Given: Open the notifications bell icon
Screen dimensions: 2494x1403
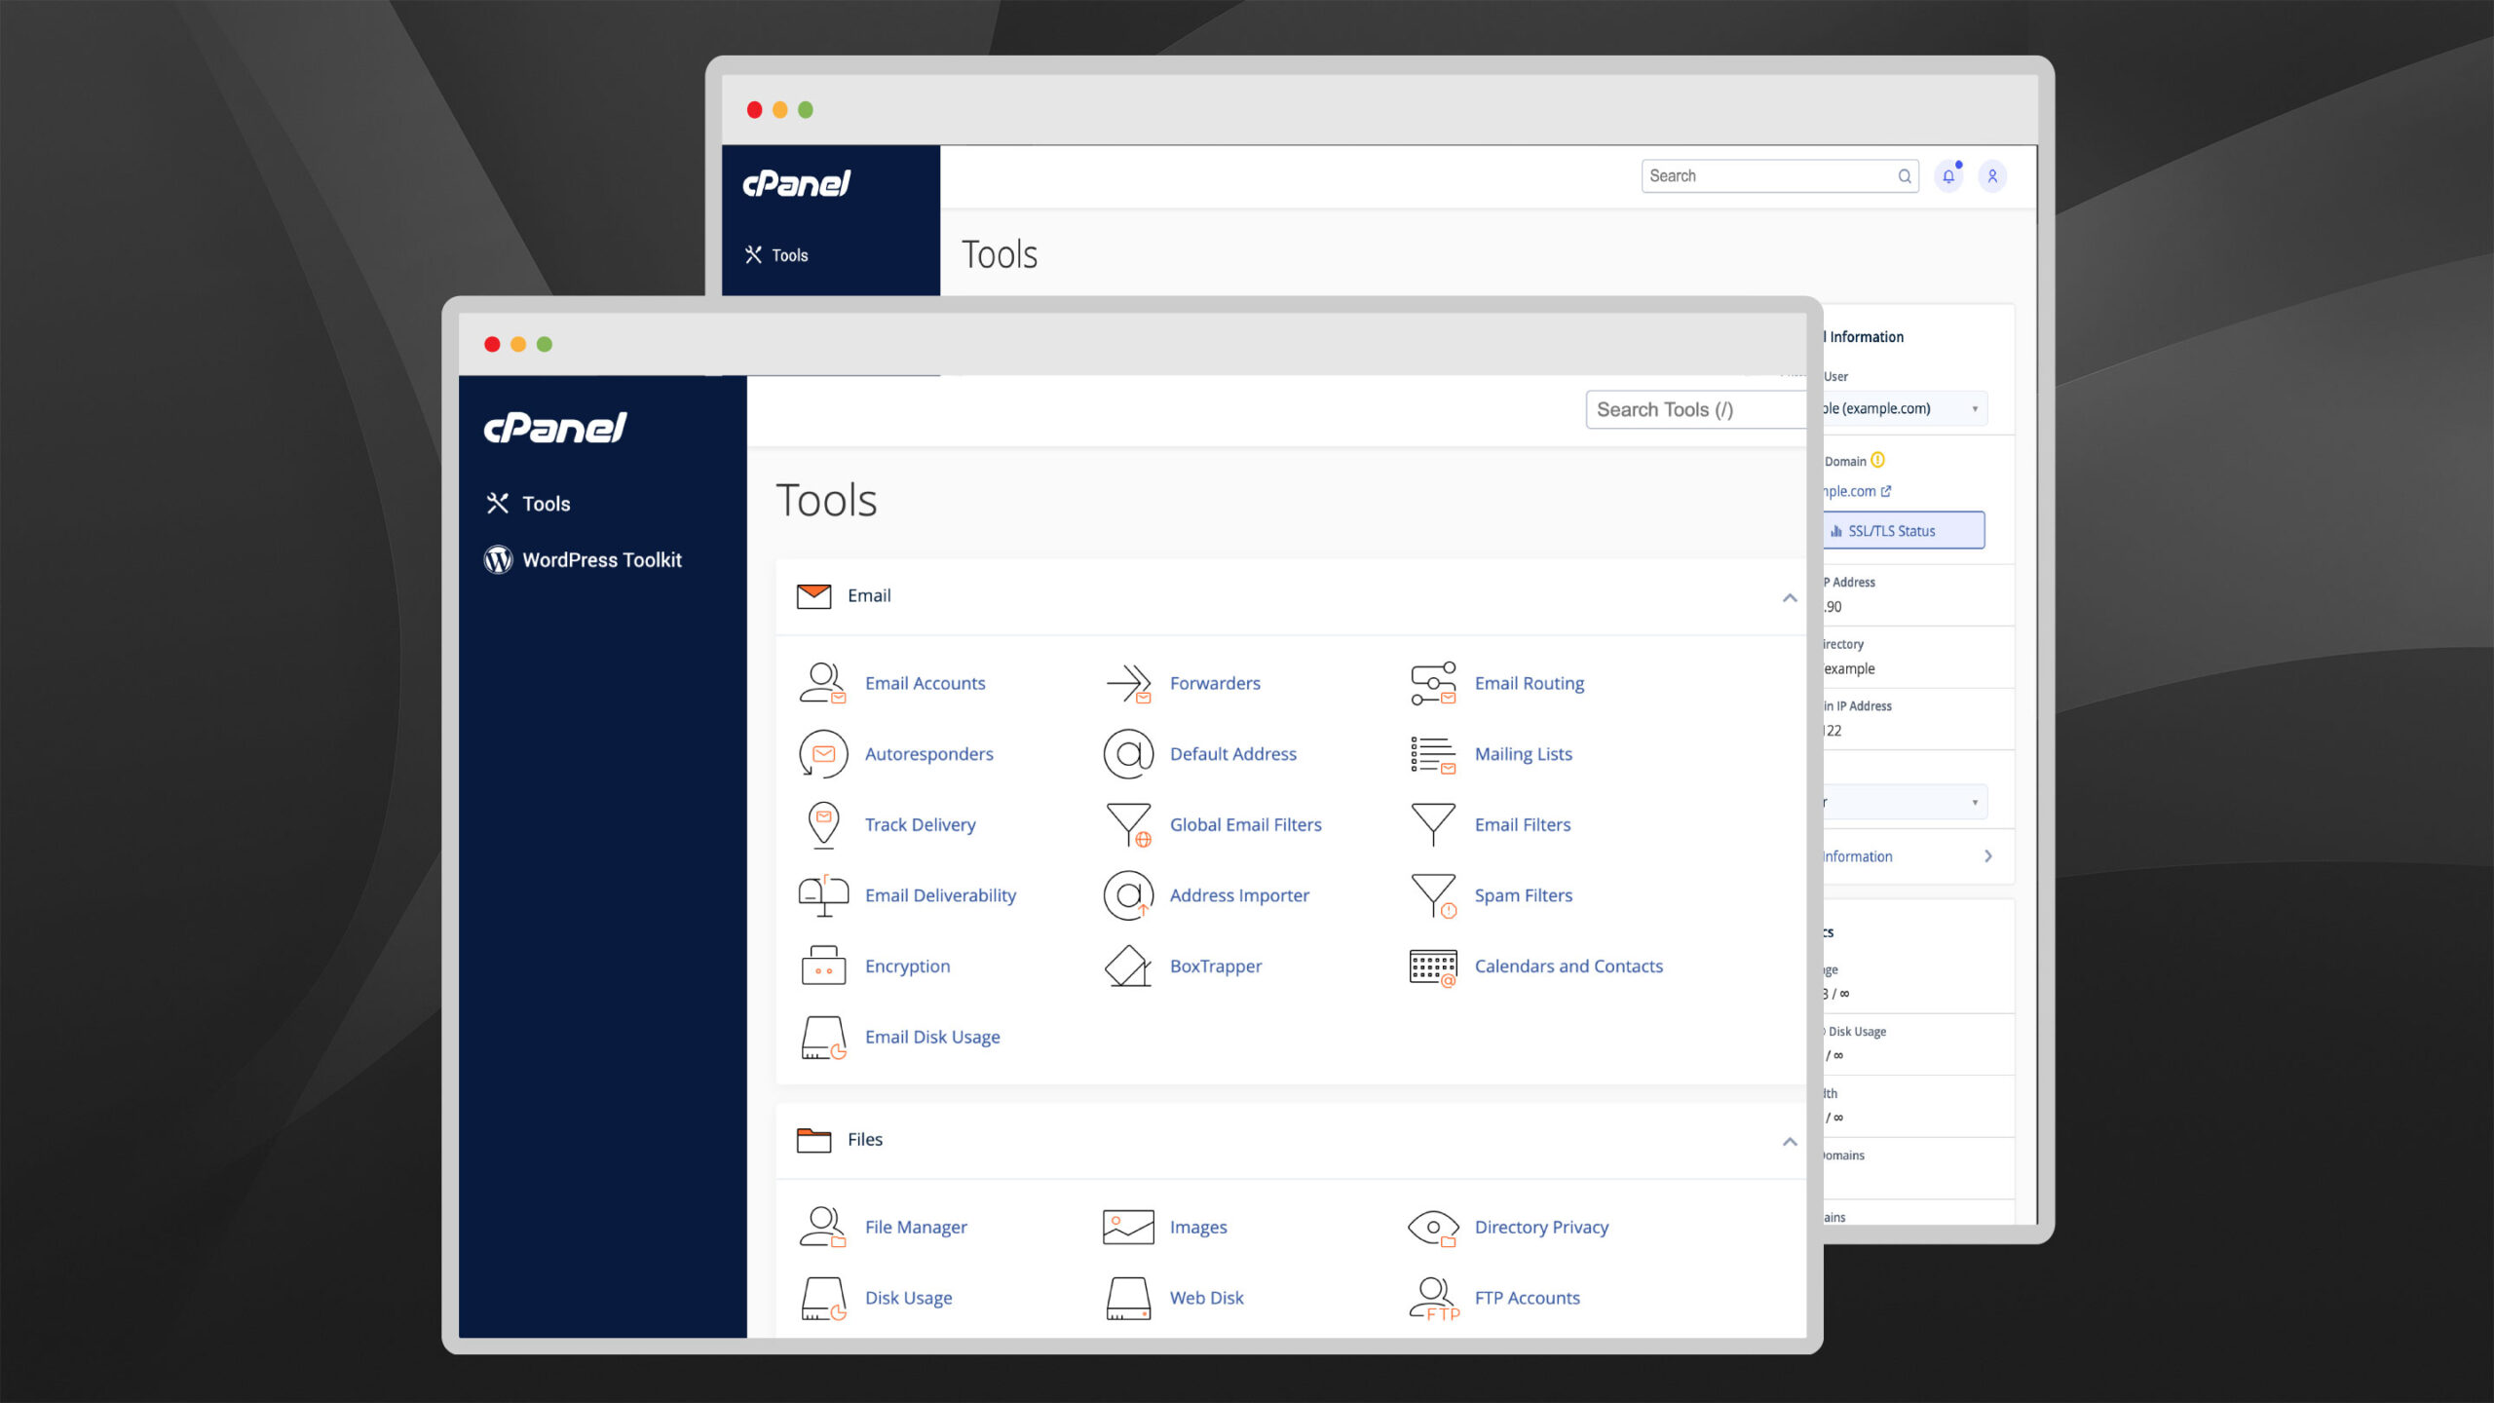Looking at the screenshot, I should (x=1948, y=176).
